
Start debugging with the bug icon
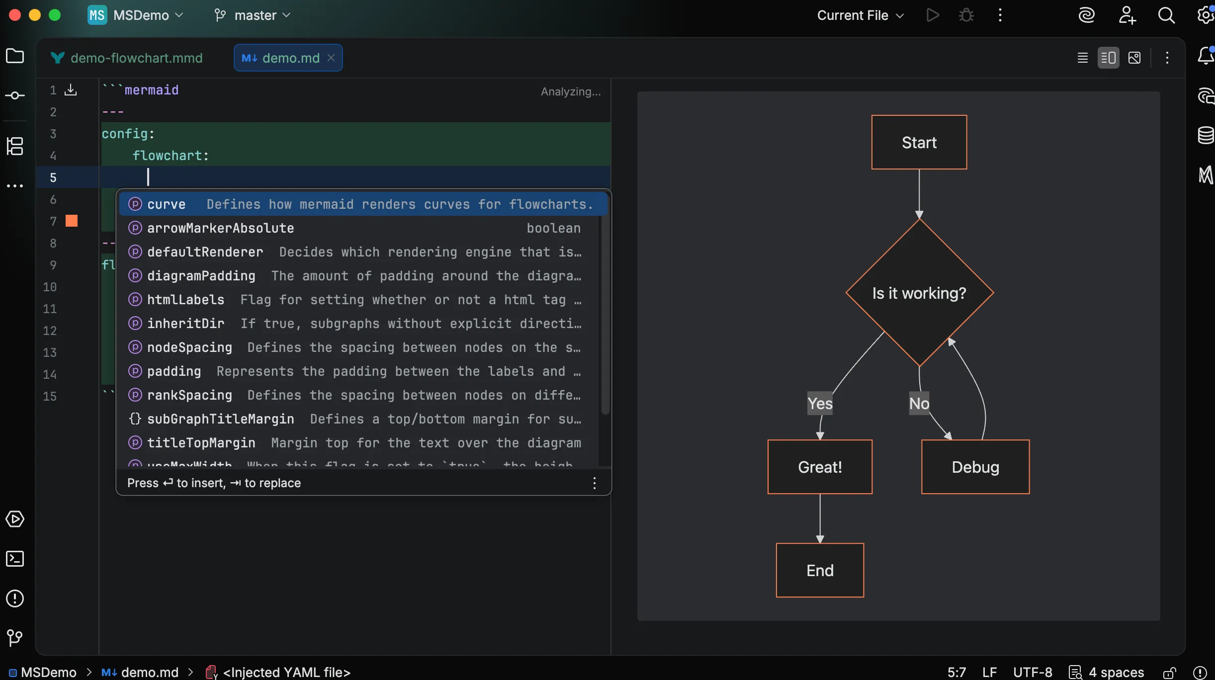(x=966, y=15)
